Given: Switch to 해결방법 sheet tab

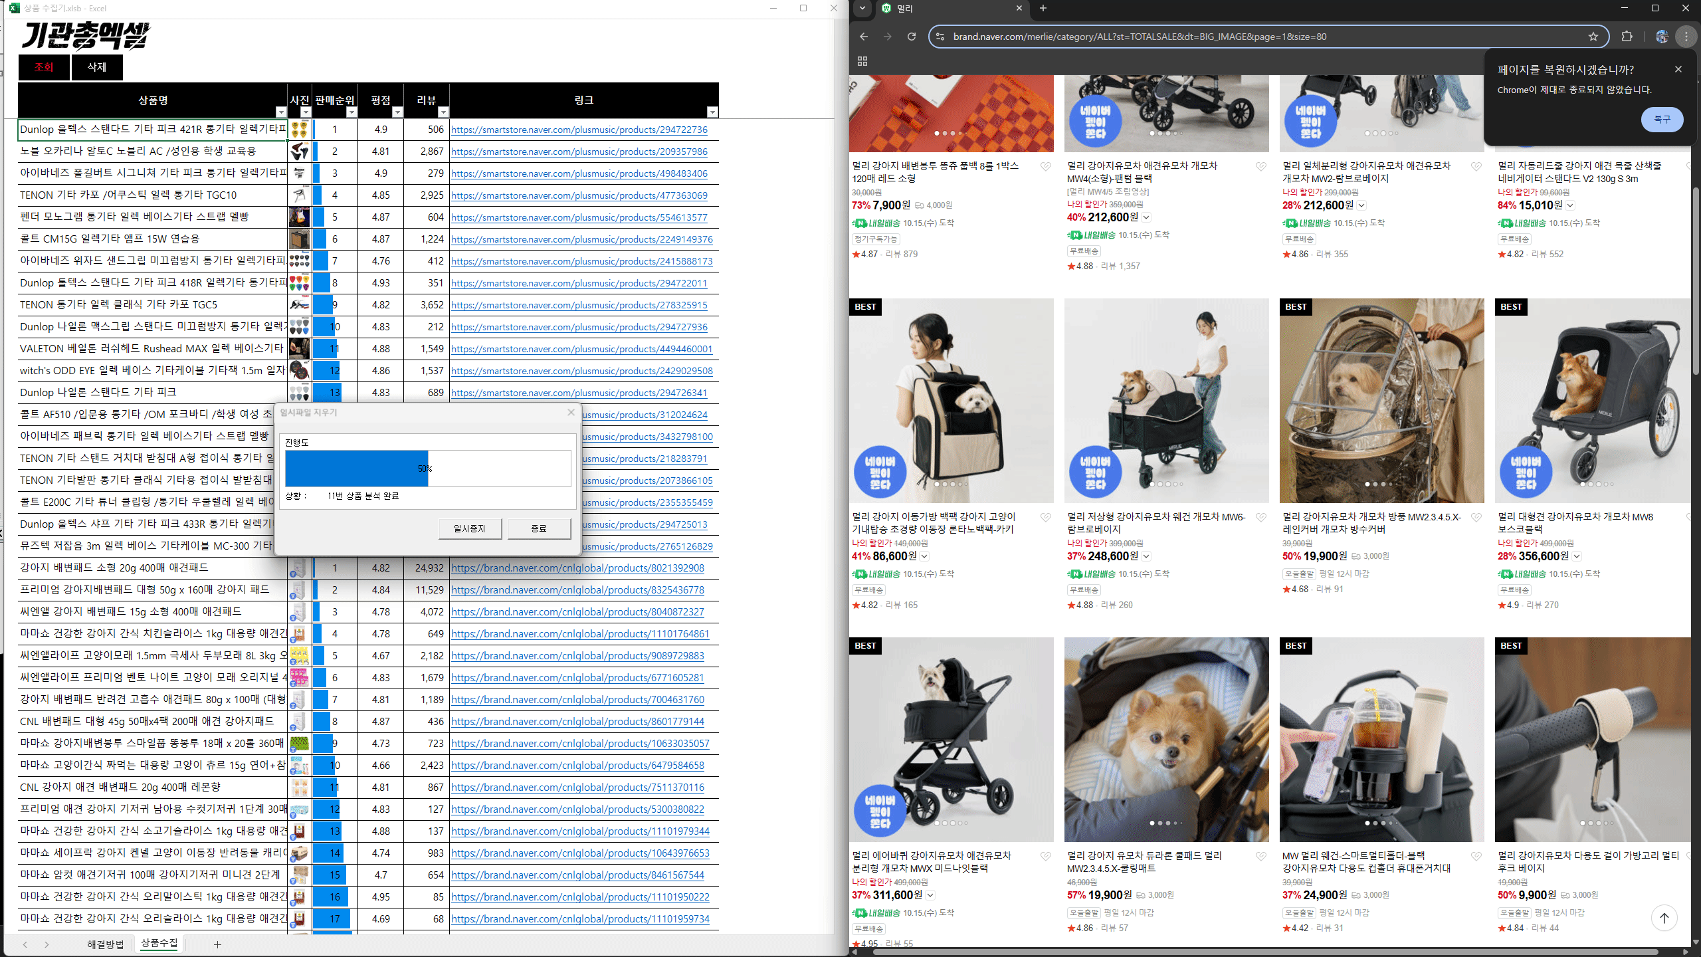Looking at the screenshot, I should (105, 944).
